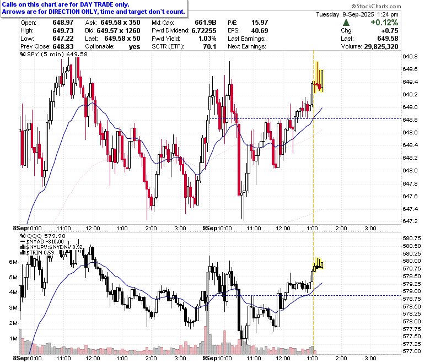The height and width of the screenshot is (363, 430).
Task: Select the 'QQQ 579.98' panel title
Action: pyautogui.click(x=46, y=236)
